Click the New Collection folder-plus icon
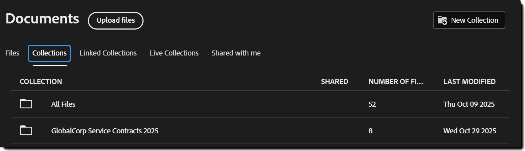The image size is (525, 151). pos(442,21)
